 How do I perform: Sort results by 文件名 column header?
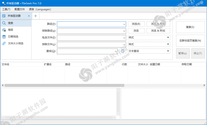[x=22, y=64]
